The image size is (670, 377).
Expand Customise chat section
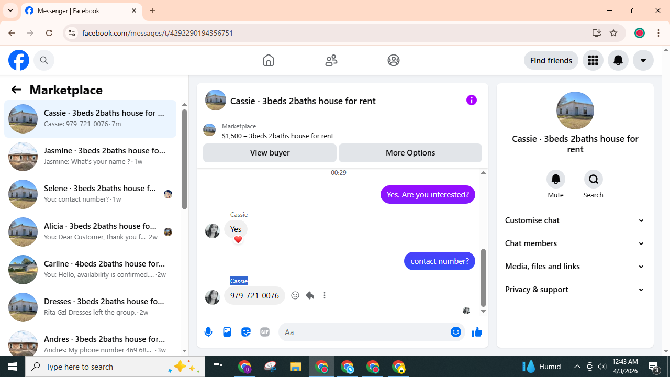coord(575,220)
